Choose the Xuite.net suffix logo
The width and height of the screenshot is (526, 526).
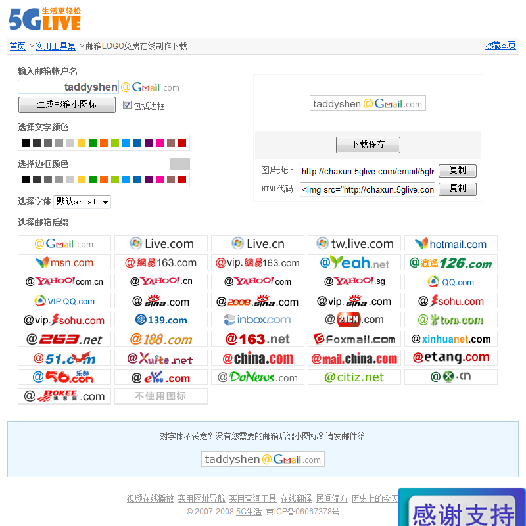[x=161, y=358]
